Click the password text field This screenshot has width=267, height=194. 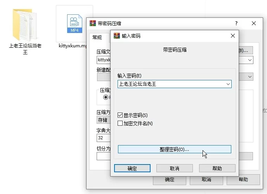171,84
